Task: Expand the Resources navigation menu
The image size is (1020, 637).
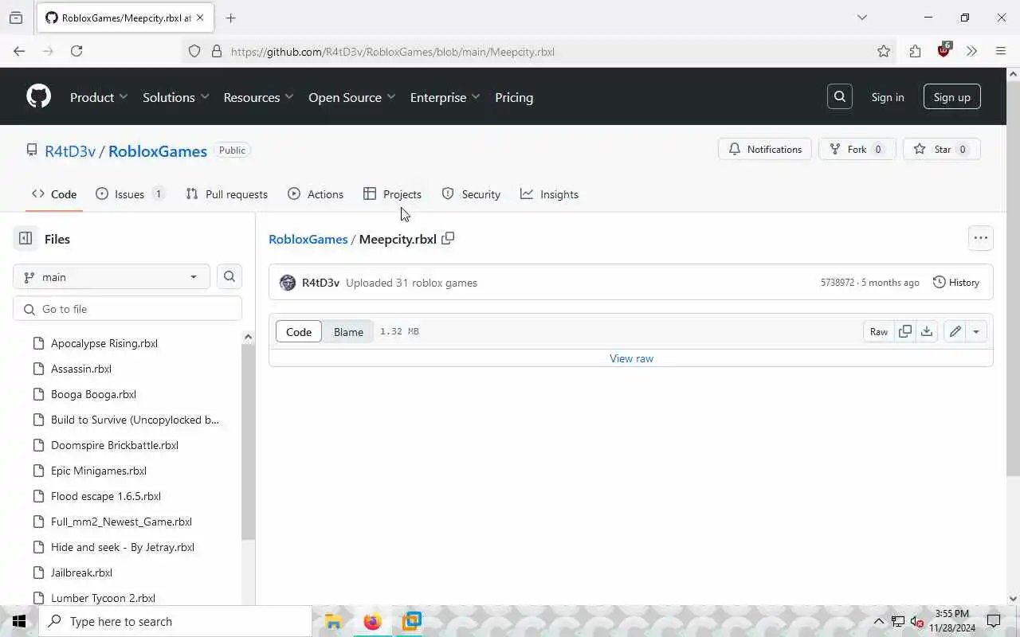Action: pyautogui.click(x=258, y=97)
